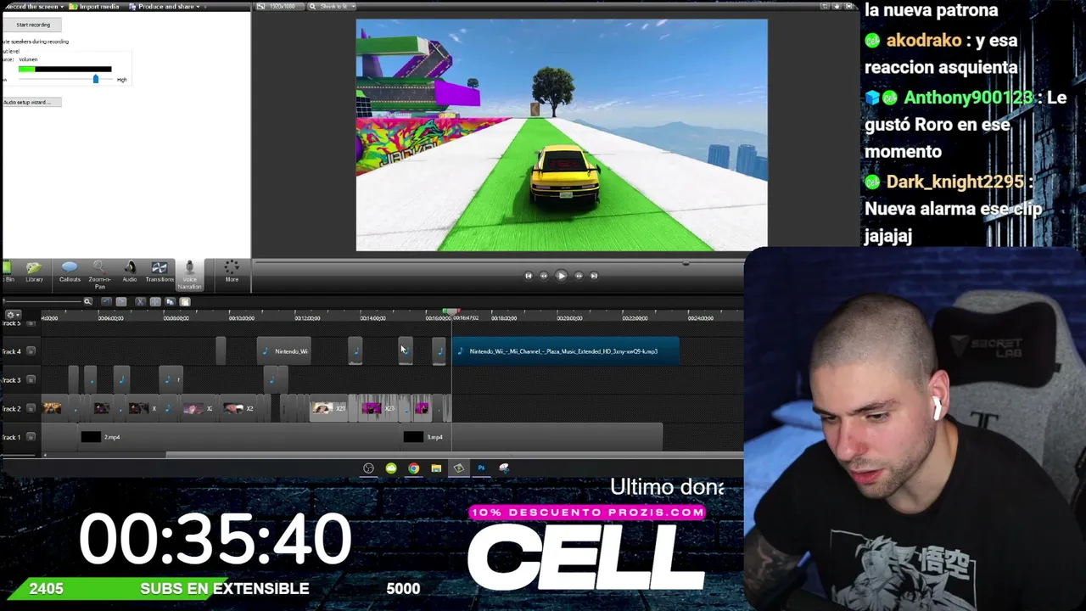The height and width of the screenshot is (611, 1086).
Task: Click the timeline zoom slider
Action: (42, 301)
